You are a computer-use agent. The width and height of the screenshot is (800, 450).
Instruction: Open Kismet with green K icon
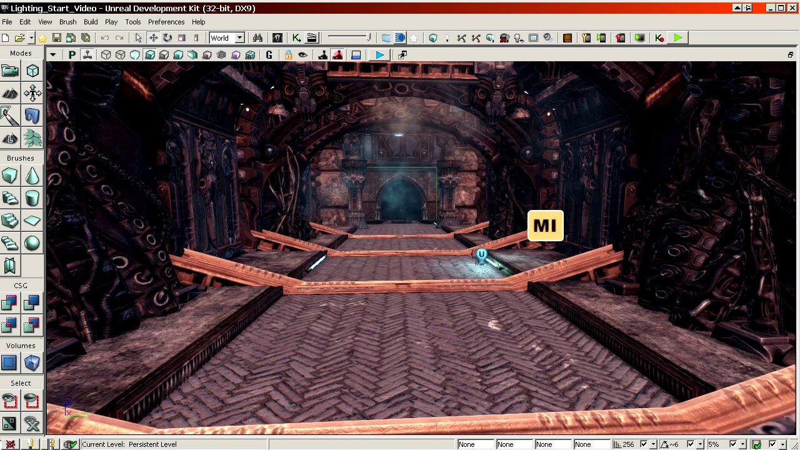point(297,38)
